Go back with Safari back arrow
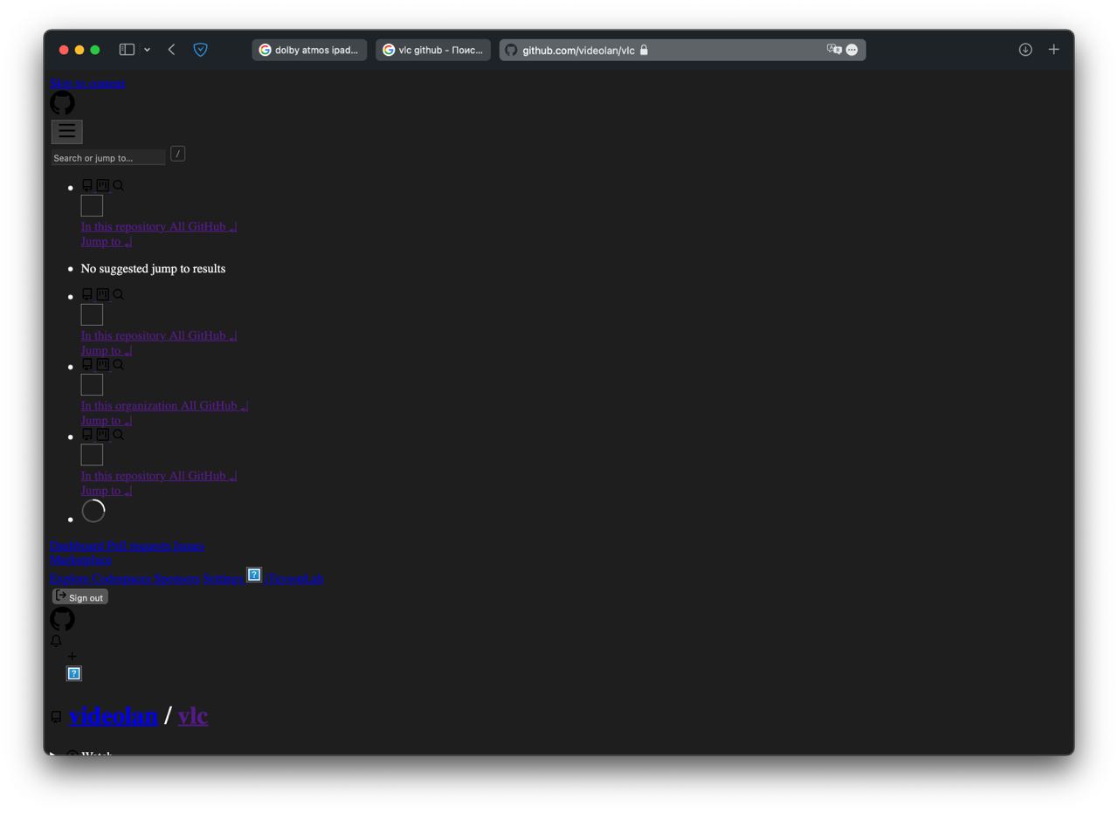 pos(171,50)
